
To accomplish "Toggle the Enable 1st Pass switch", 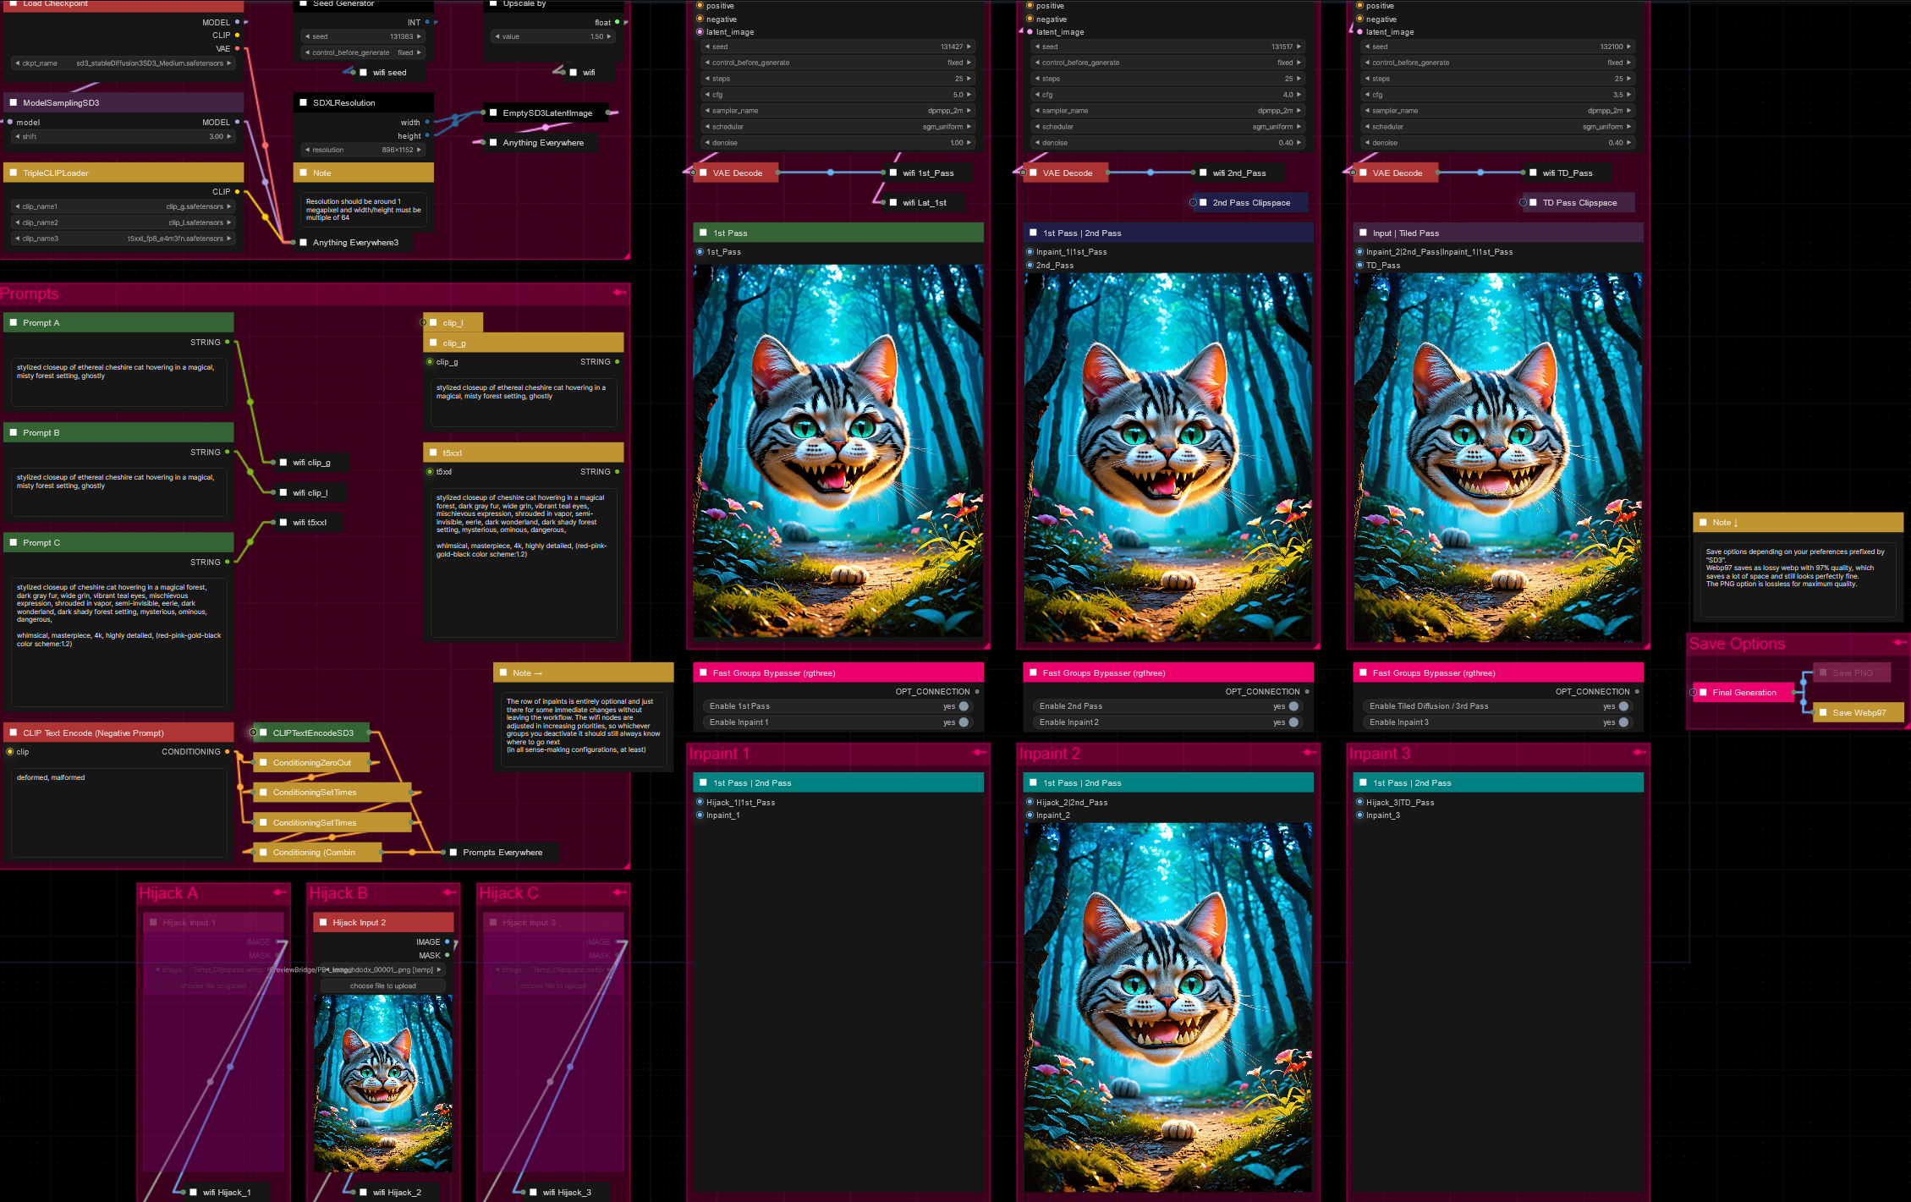I will pyautogui.click(x=964, y=706).
